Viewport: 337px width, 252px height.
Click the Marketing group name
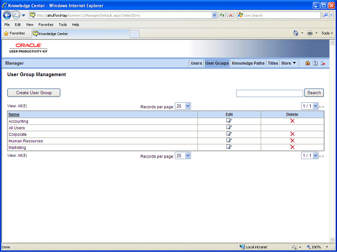pyautogui.click(x=17, y=148)
